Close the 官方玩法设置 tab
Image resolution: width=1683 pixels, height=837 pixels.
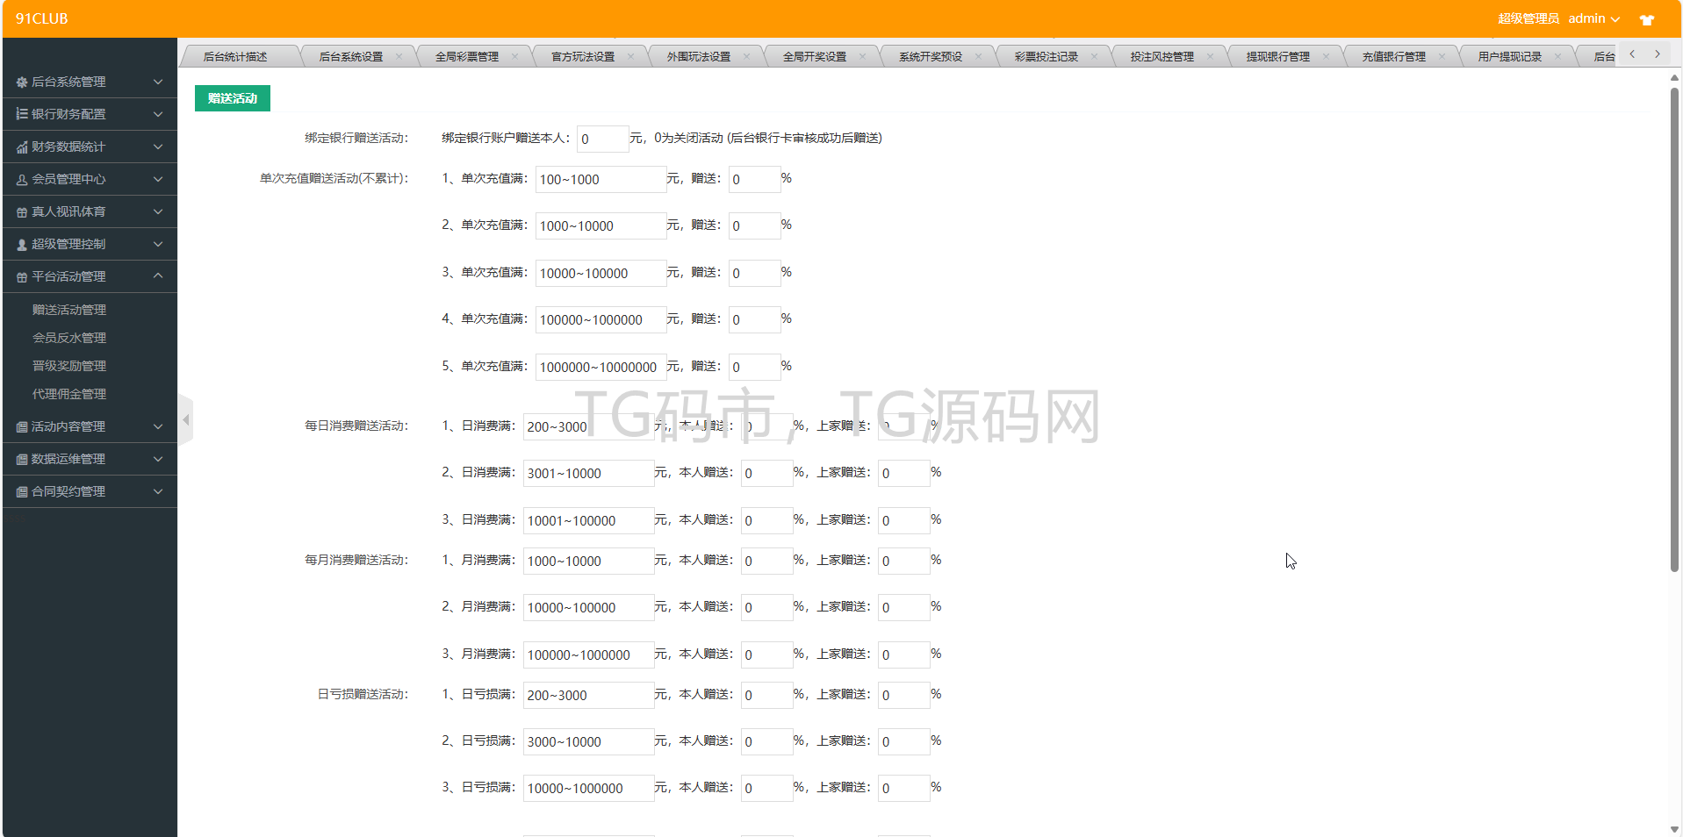(630, 56)
